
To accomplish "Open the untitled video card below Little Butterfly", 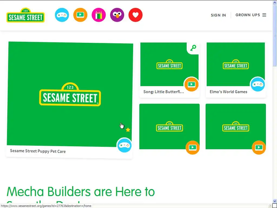I will (x=169, y=126).
